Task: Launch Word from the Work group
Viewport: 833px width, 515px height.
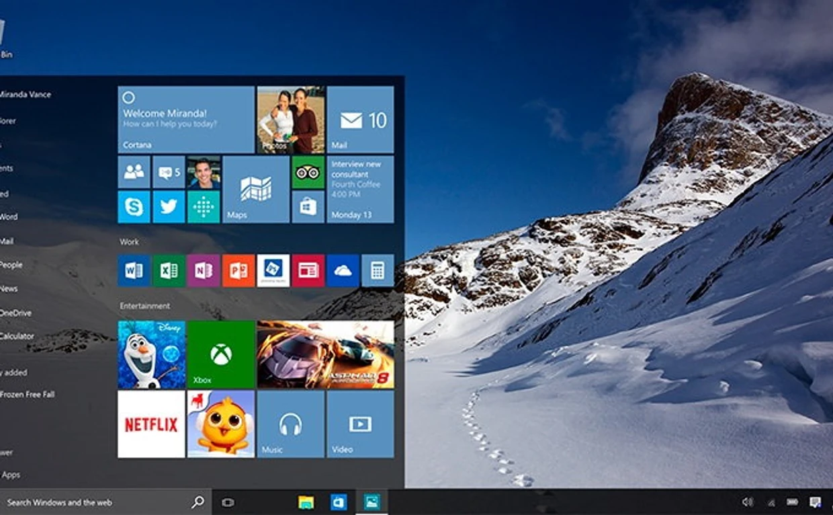Action: coord(134,270)
